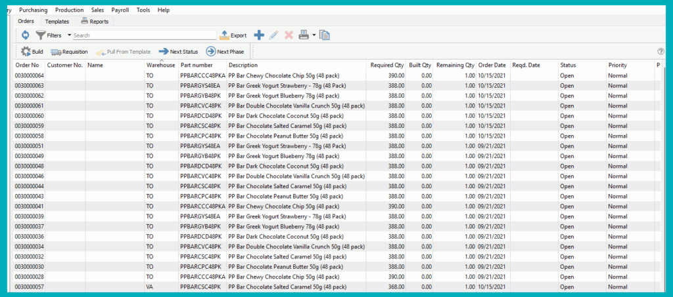Edit the selected order with pencil icon

pyautogui.click(x=274, y=35)
